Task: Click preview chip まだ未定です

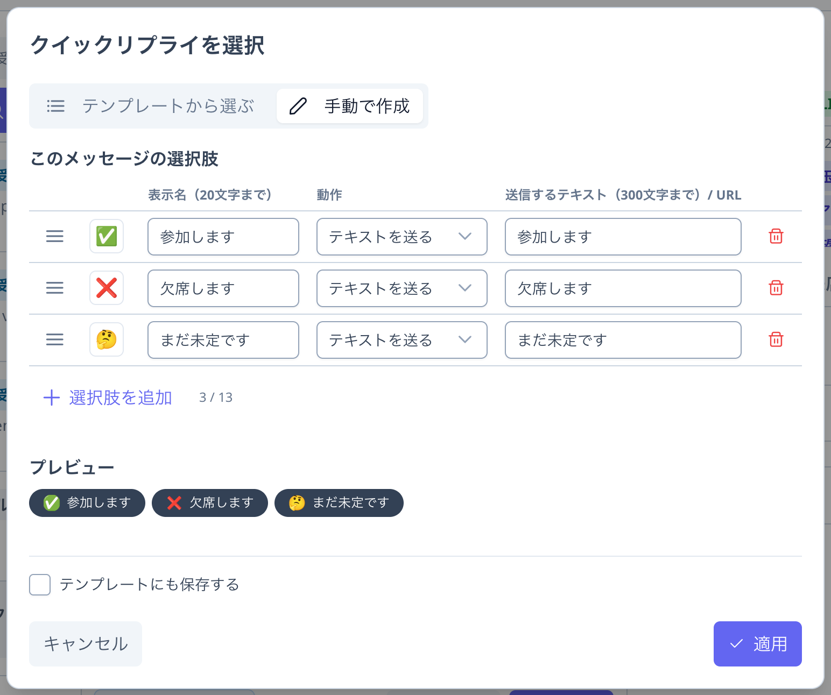Action: tap(339, 503)
